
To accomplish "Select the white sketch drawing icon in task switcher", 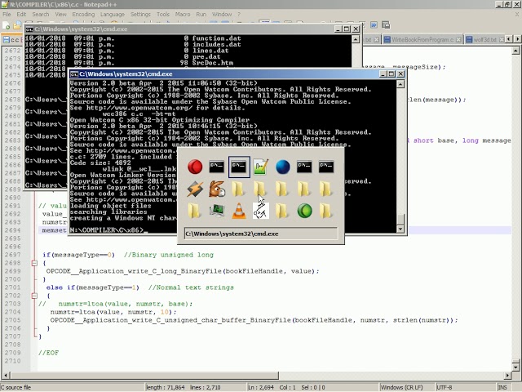I will tap(260, 211).
